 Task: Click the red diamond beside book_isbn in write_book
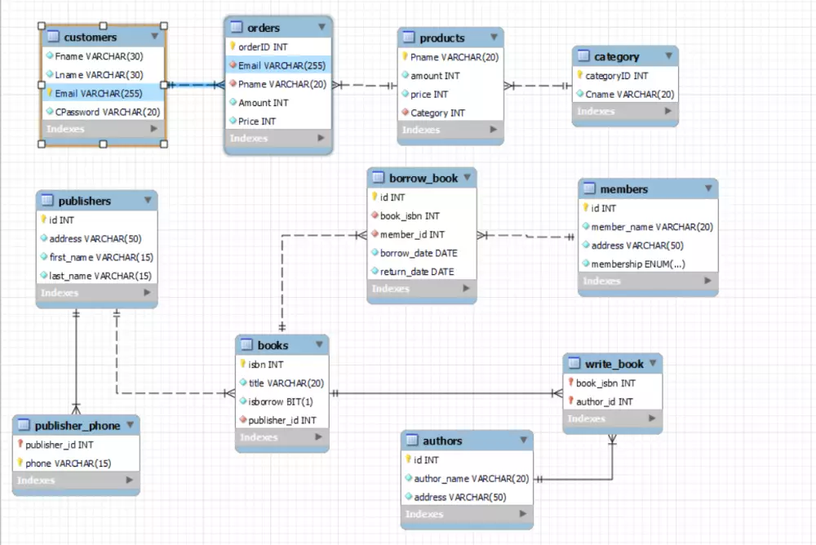pos(570,383)
